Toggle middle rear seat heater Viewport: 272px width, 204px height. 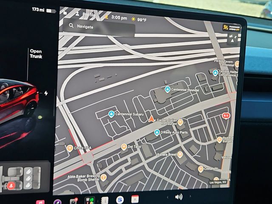click(28, 178)
